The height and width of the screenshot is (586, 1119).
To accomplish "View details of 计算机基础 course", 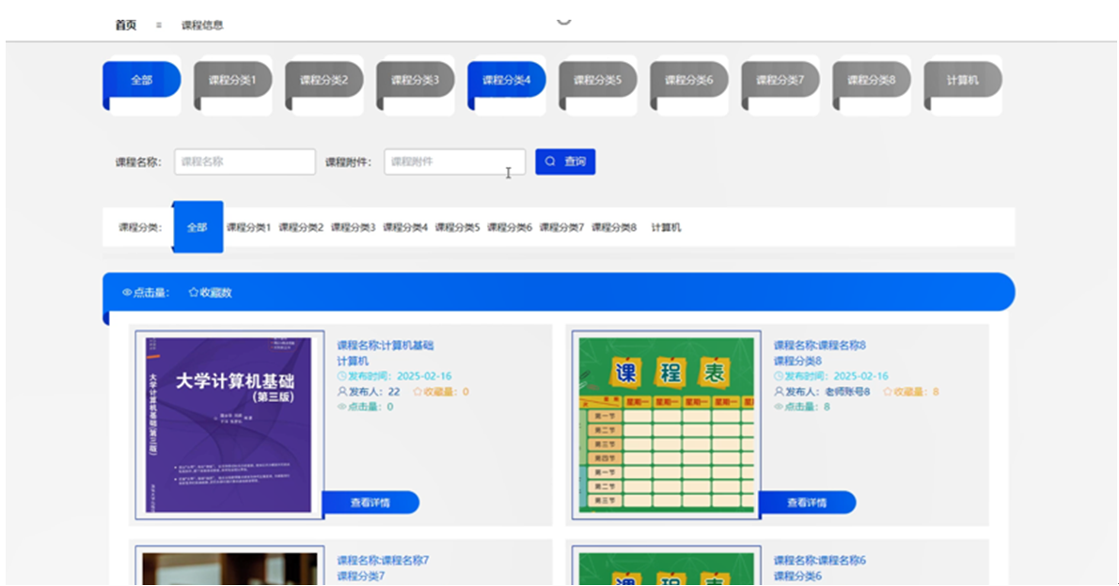I will (370, 502).
